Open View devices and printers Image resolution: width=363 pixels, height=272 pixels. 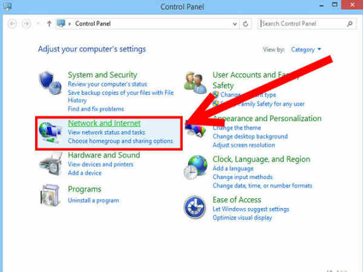(x=100, y=164)
